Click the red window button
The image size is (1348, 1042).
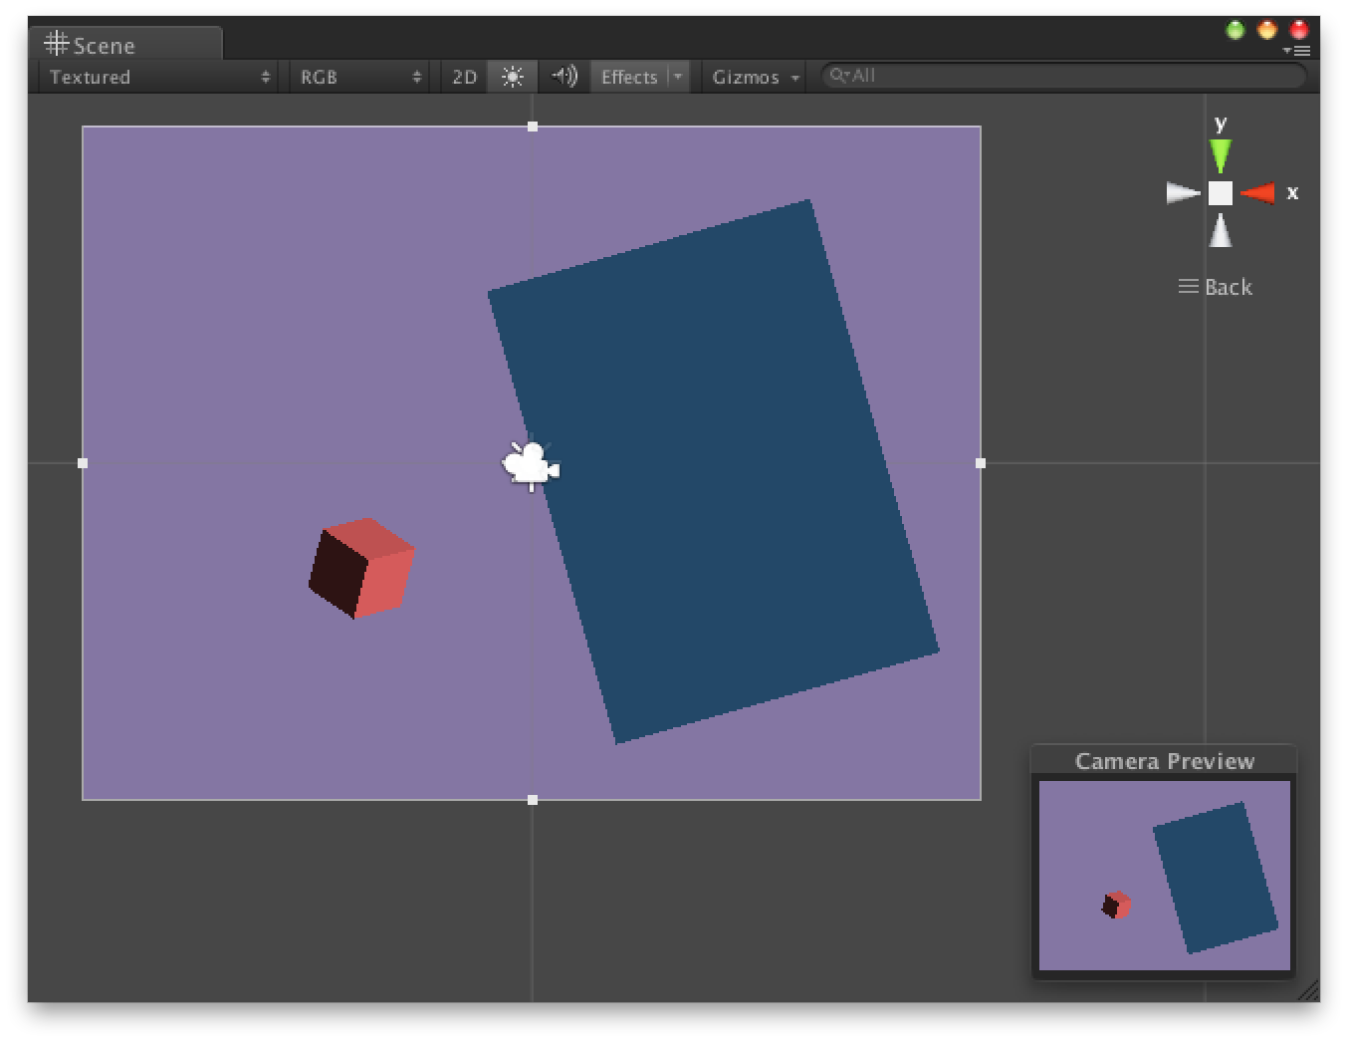pyautogui.click(x=1299, y=30)
